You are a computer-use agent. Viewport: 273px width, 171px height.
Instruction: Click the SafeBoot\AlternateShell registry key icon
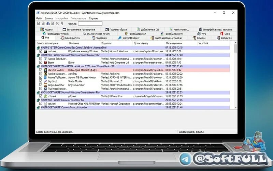38,48
